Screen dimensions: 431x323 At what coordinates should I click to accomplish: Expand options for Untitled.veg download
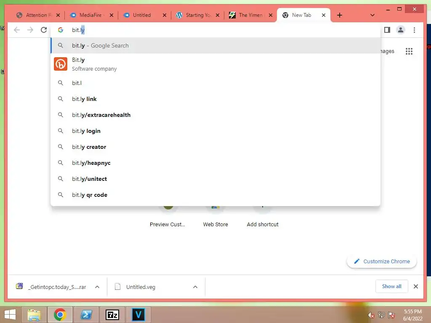(195, 287)
